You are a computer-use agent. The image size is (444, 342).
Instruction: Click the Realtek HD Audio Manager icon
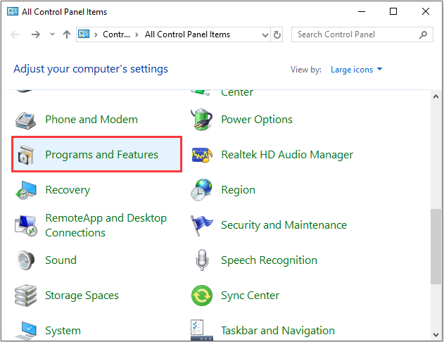[x=202, y=155]
